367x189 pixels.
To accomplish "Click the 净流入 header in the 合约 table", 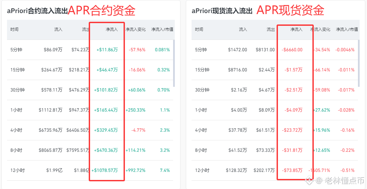I will point(112,29).
